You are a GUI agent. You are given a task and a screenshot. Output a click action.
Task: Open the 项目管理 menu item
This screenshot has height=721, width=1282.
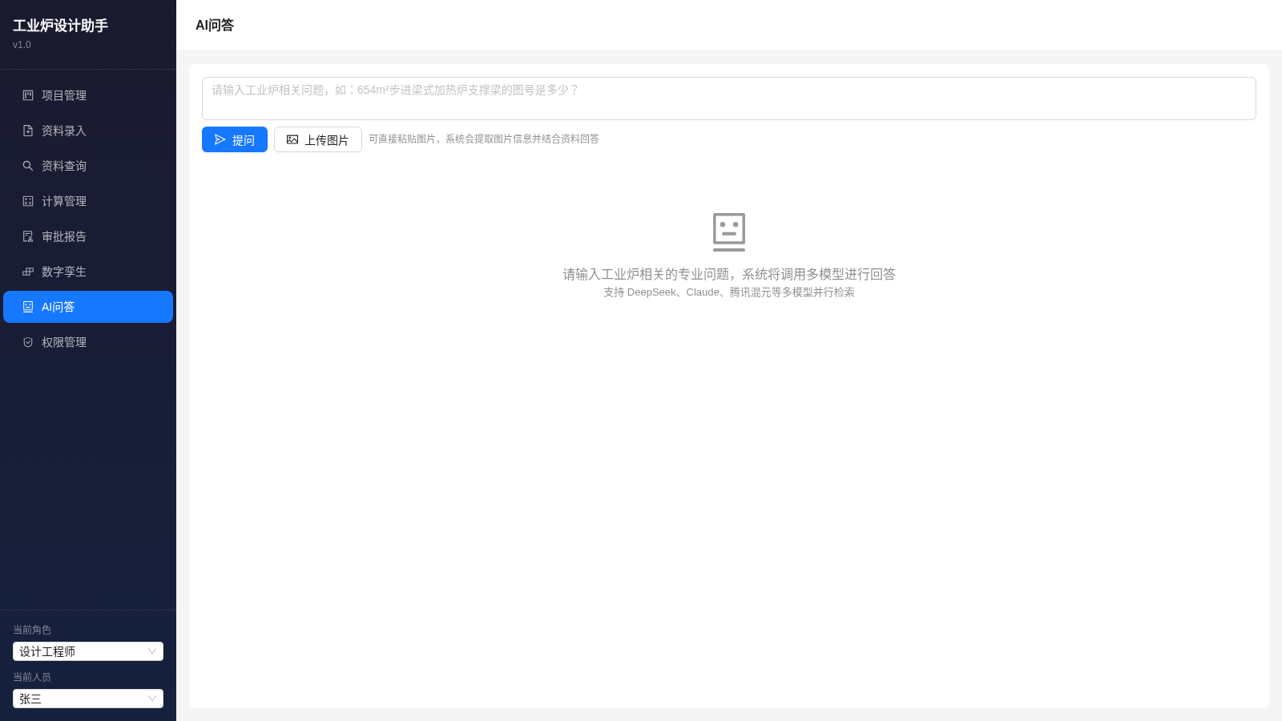[88, 95]
